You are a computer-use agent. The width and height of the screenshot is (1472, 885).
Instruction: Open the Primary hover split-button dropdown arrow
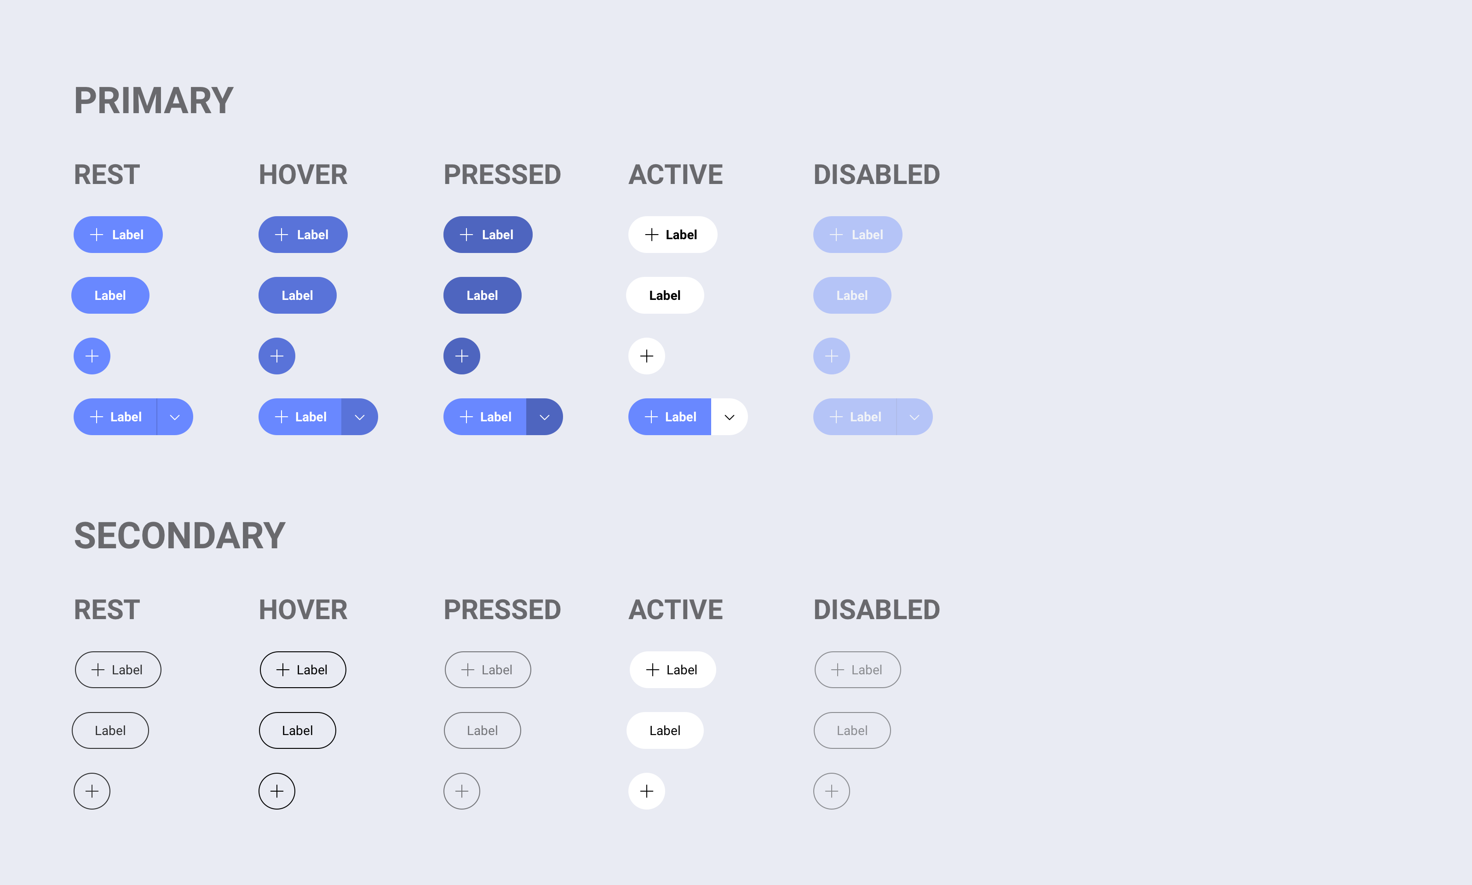[x=360, y=417]
